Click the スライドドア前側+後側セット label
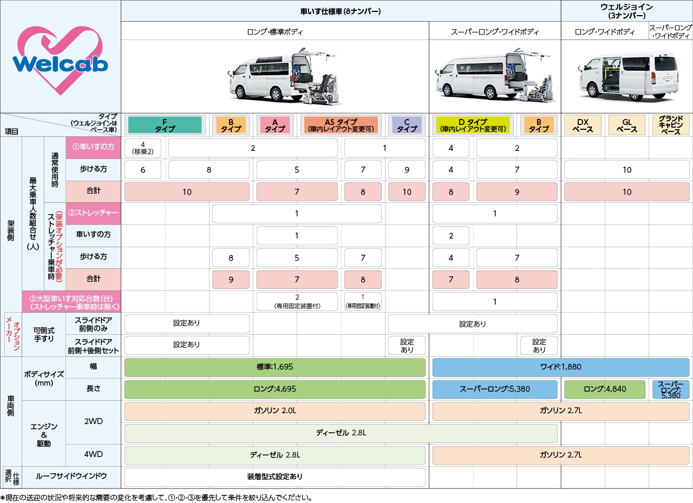693x503 pixels. (x=93, y=346)
